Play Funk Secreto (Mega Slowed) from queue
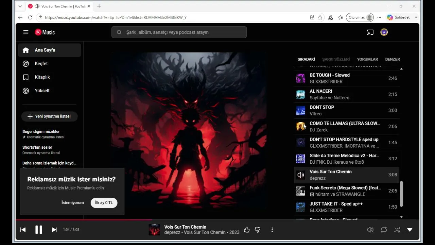 click(x=347, y=191)
